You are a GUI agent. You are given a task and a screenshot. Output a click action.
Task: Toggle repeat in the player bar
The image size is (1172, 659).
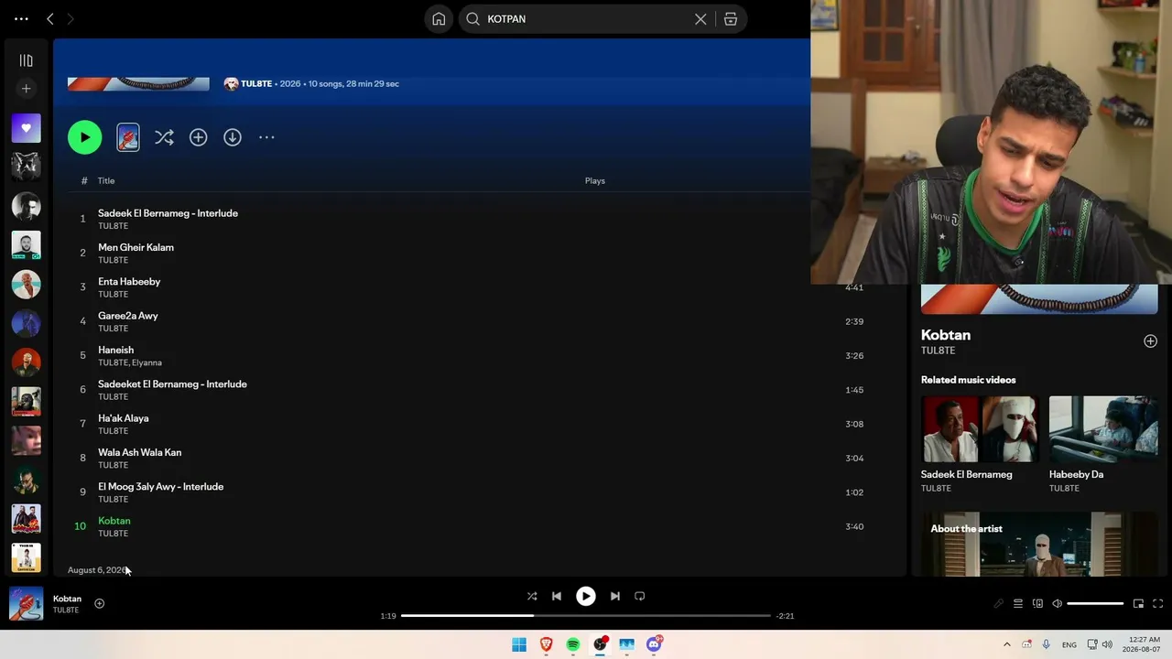[640, 597]
